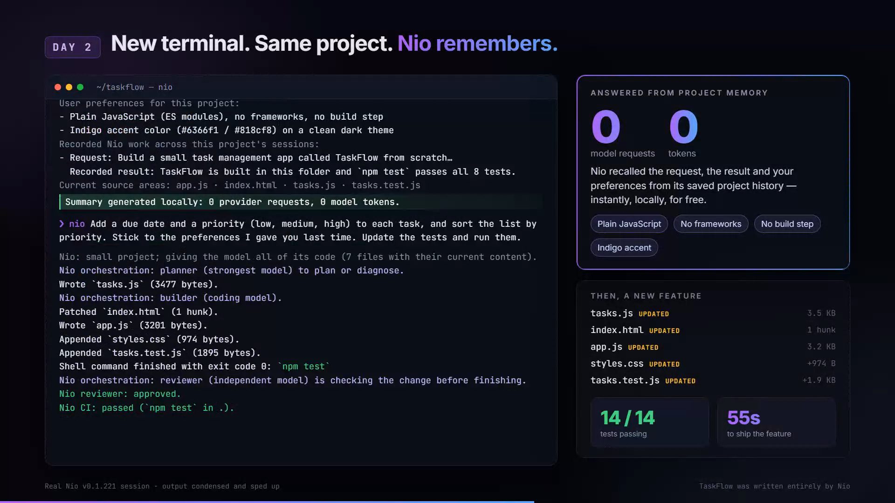Click the THEN, A NEW FEATURE heading

point(646,296)
